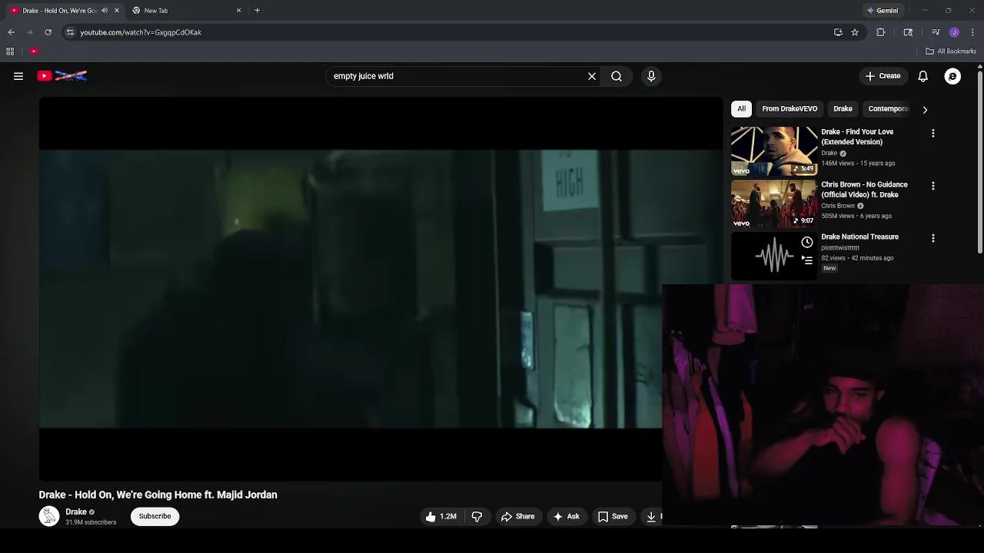The image size is (984, 553).
Task: Open the apps grid in bookmarks bar
Action: pos(10,51)
